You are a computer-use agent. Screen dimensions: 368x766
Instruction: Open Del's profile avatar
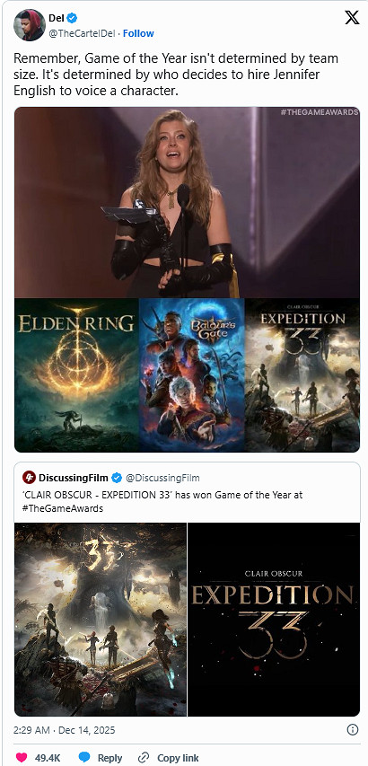tap(28, 25)
